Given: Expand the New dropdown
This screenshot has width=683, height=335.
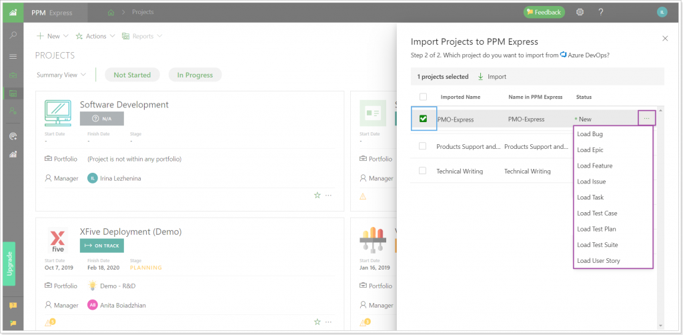Looking at the screenshot, I should tap(53, 36).
